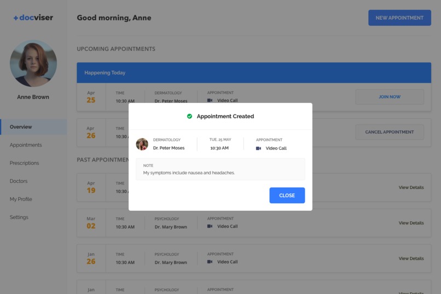Click Dr. Peter Moses in Apr 25 row

[x=171, y=101]
